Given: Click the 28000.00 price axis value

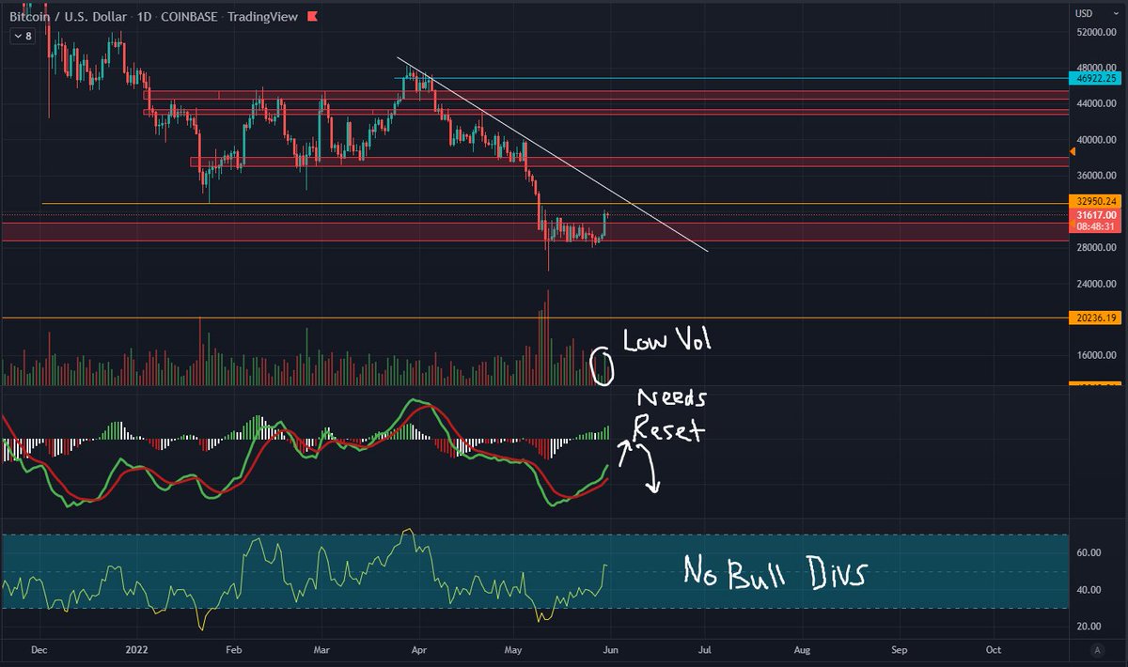Looking at the screenshot, I should point(1095,247).
